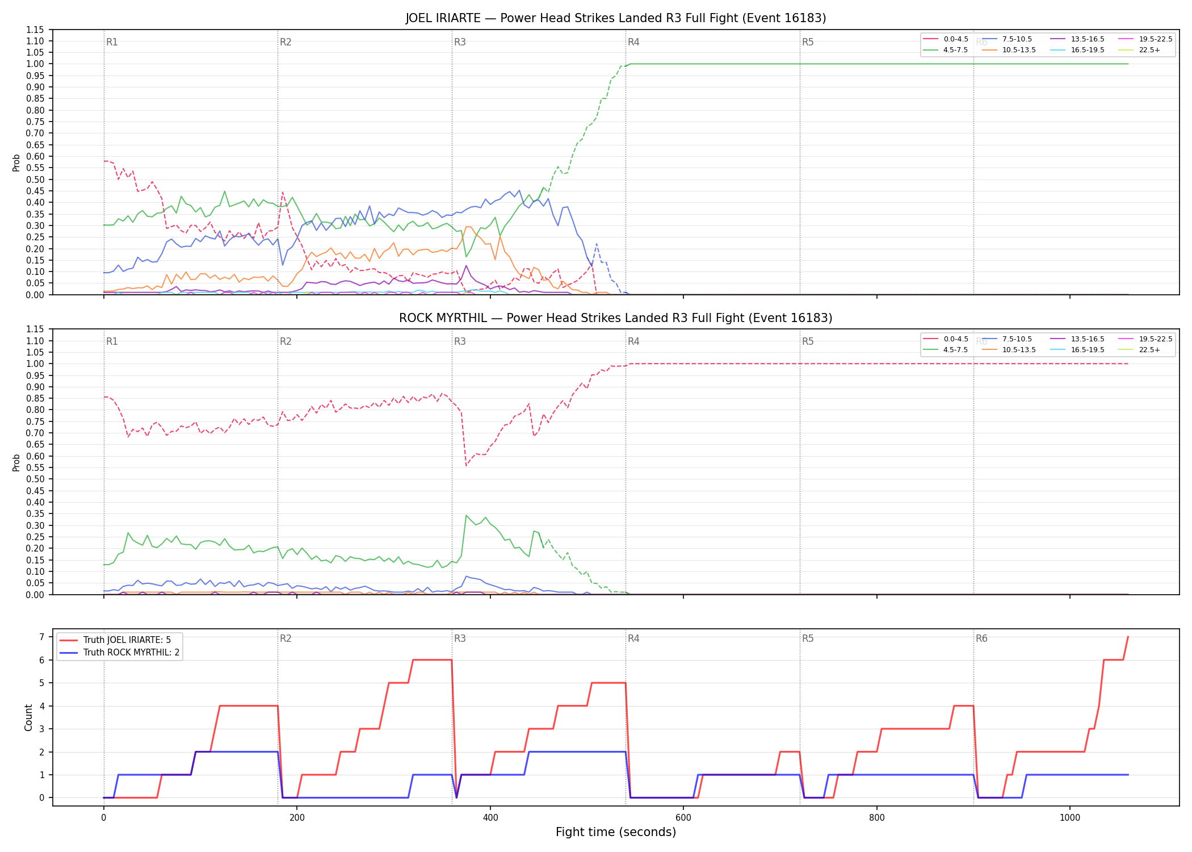1192x852 pixels.
Task: Click the 0.50 y-tick of the JOEL IRIARTE chart
Action: 35,179
